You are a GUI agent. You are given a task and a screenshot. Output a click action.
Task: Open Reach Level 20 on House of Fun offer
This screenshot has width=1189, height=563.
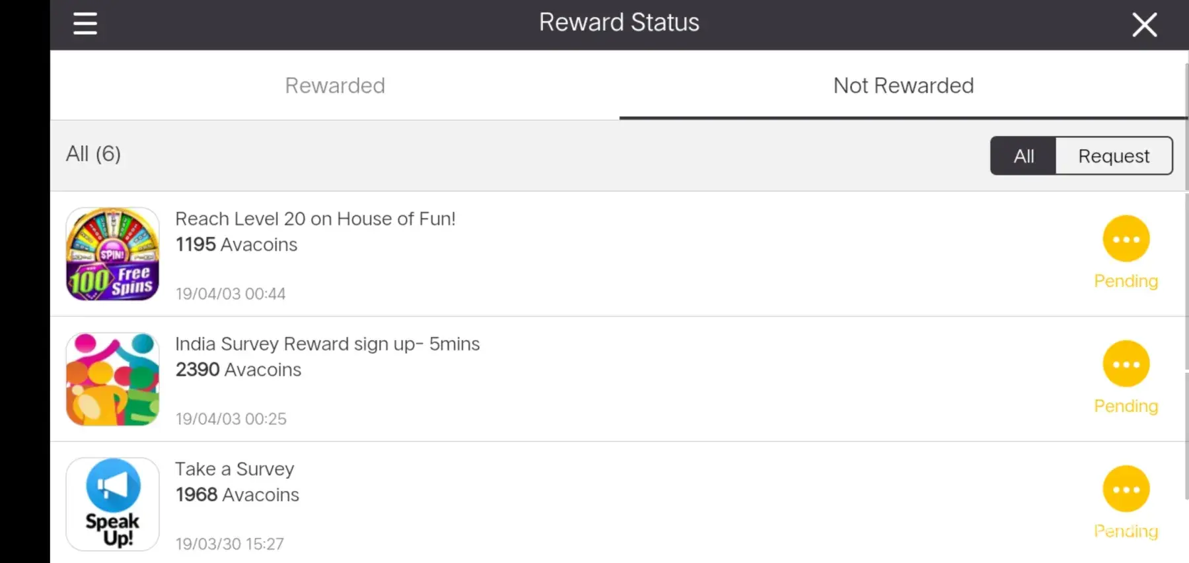(x=315, y=219)
